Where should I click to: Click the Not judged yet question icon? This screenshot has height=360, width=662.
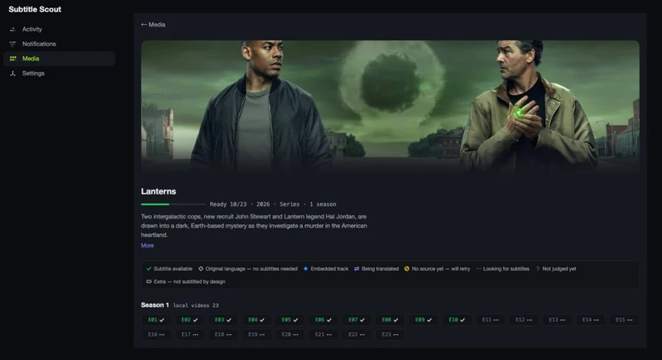pyautogui.click(x=537, y=268)
